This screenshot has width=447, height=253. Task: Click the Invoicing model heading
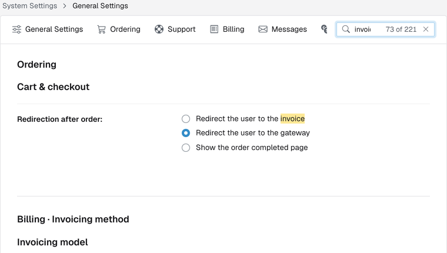click(52, 242)
